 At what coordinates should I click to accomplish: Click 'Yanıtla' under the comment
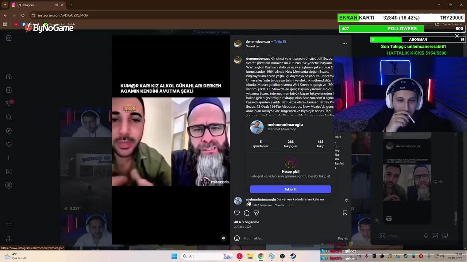pos(279,205)
